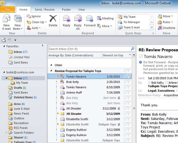Apply the To Manager quick step
The image size is (178, 143).
(134, 22)
